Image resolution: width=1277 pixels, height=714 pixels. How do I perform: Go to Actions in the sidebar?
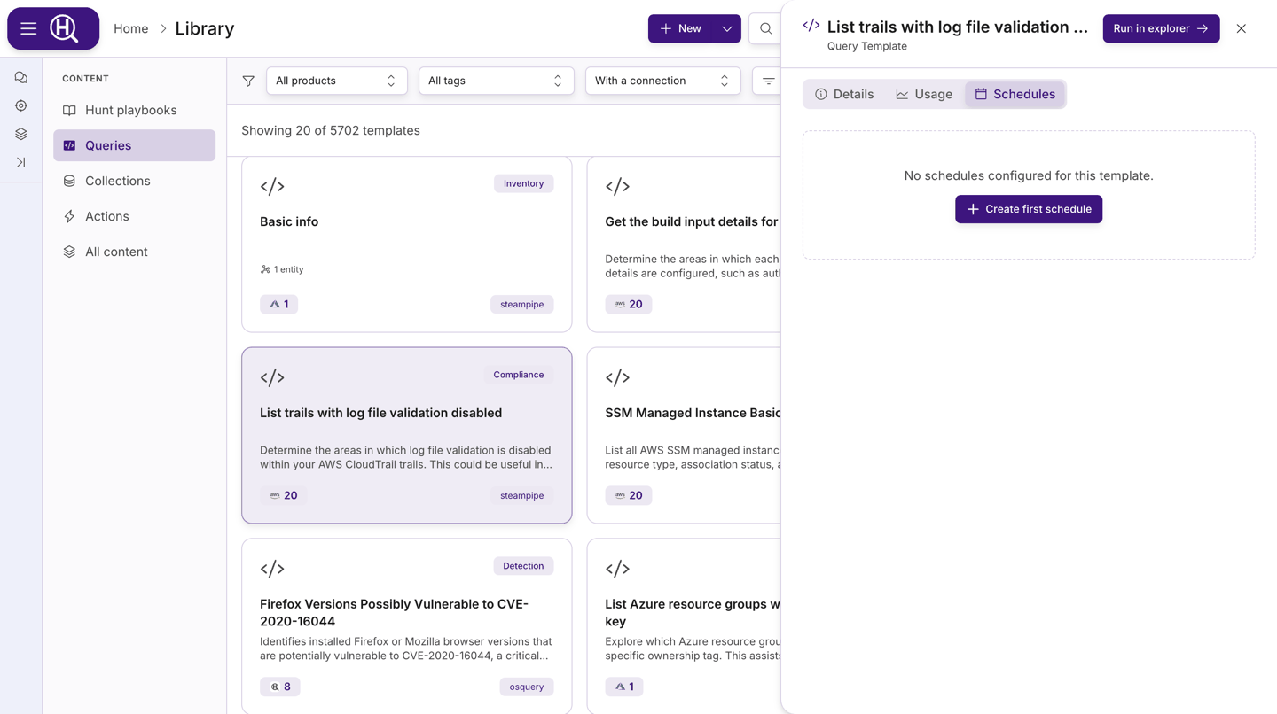pos(134,216)
